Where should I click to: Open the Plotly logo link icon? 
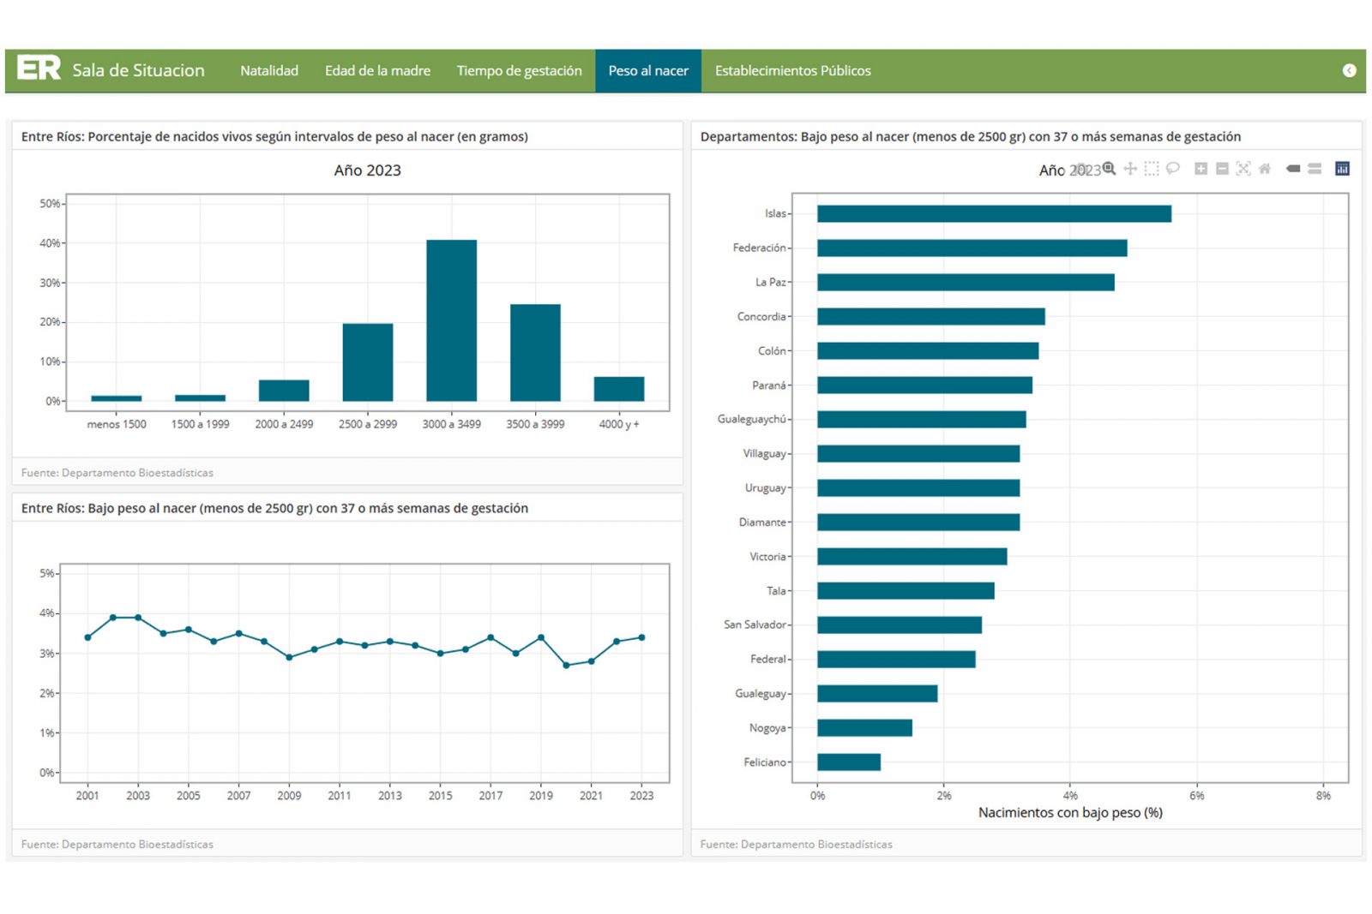click(1342, 169)
